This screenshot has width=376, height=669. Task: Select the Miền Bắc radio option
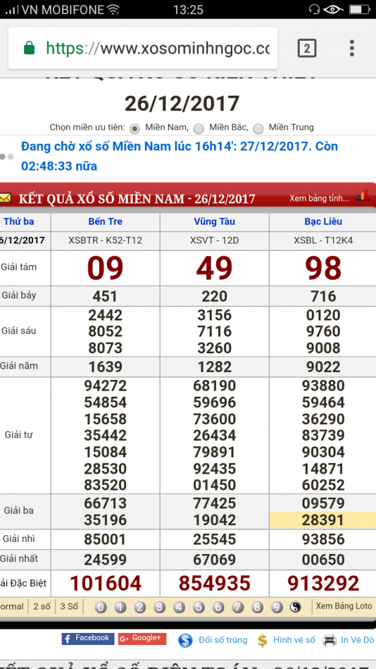click(199, 128)
